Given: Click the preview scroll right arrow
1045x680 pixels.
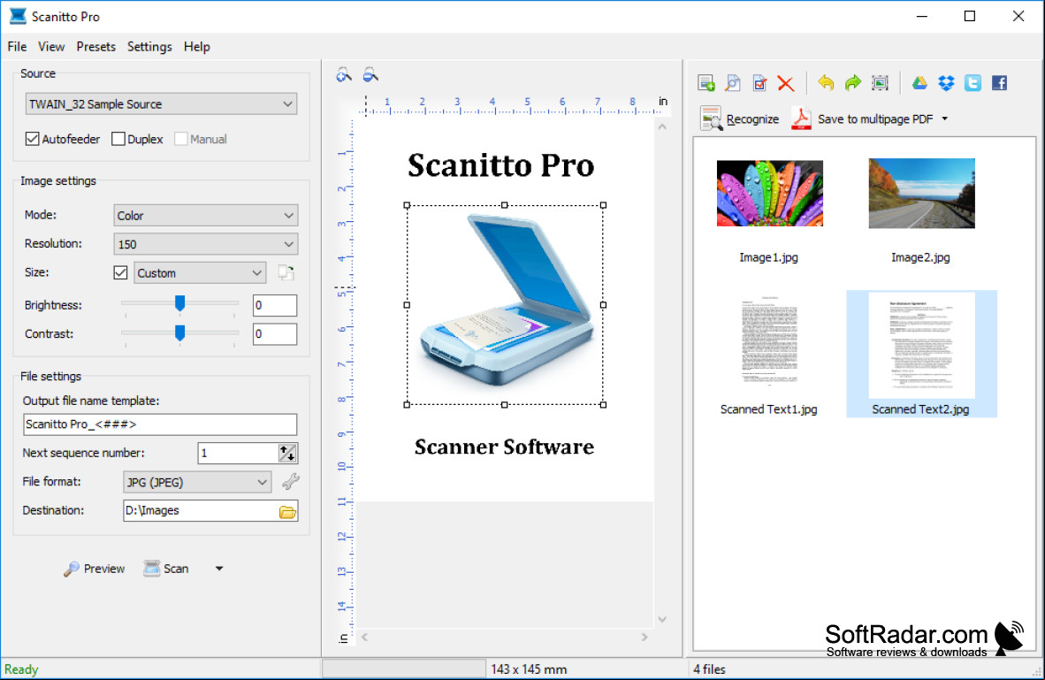Looking at the screenshot, I should [645, 638].
